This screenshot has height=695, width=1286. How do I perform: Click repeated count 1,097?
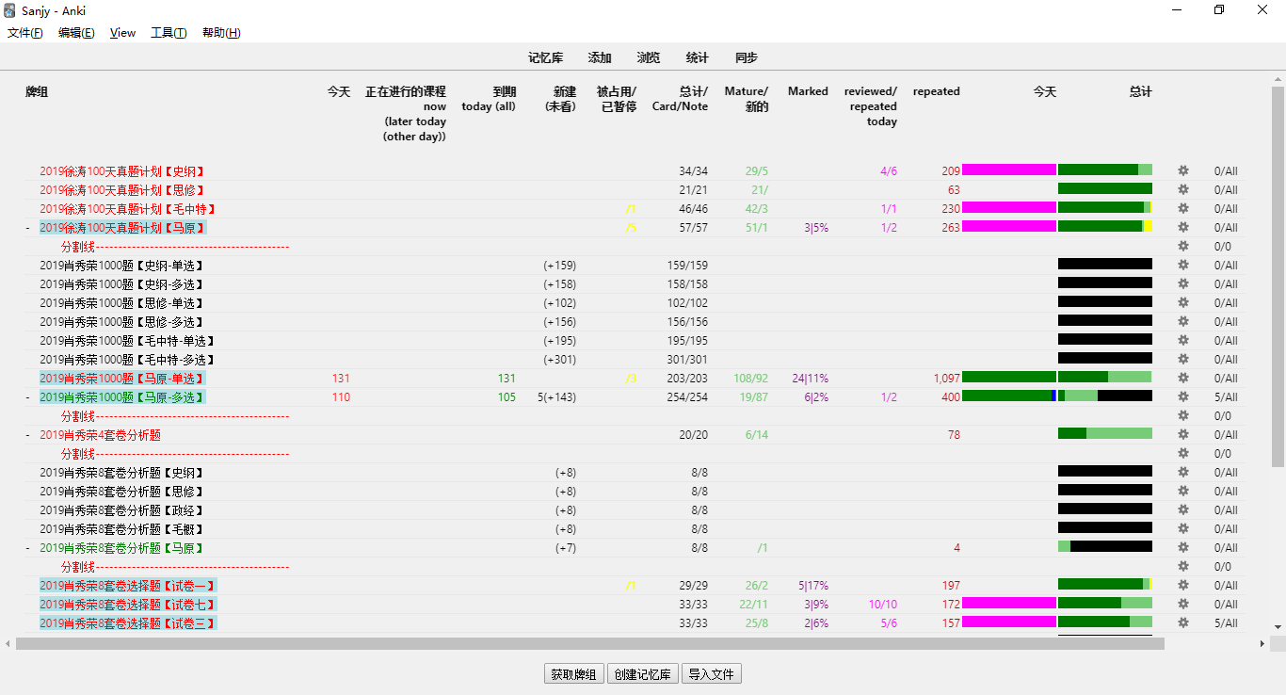(x=947, y=379)
